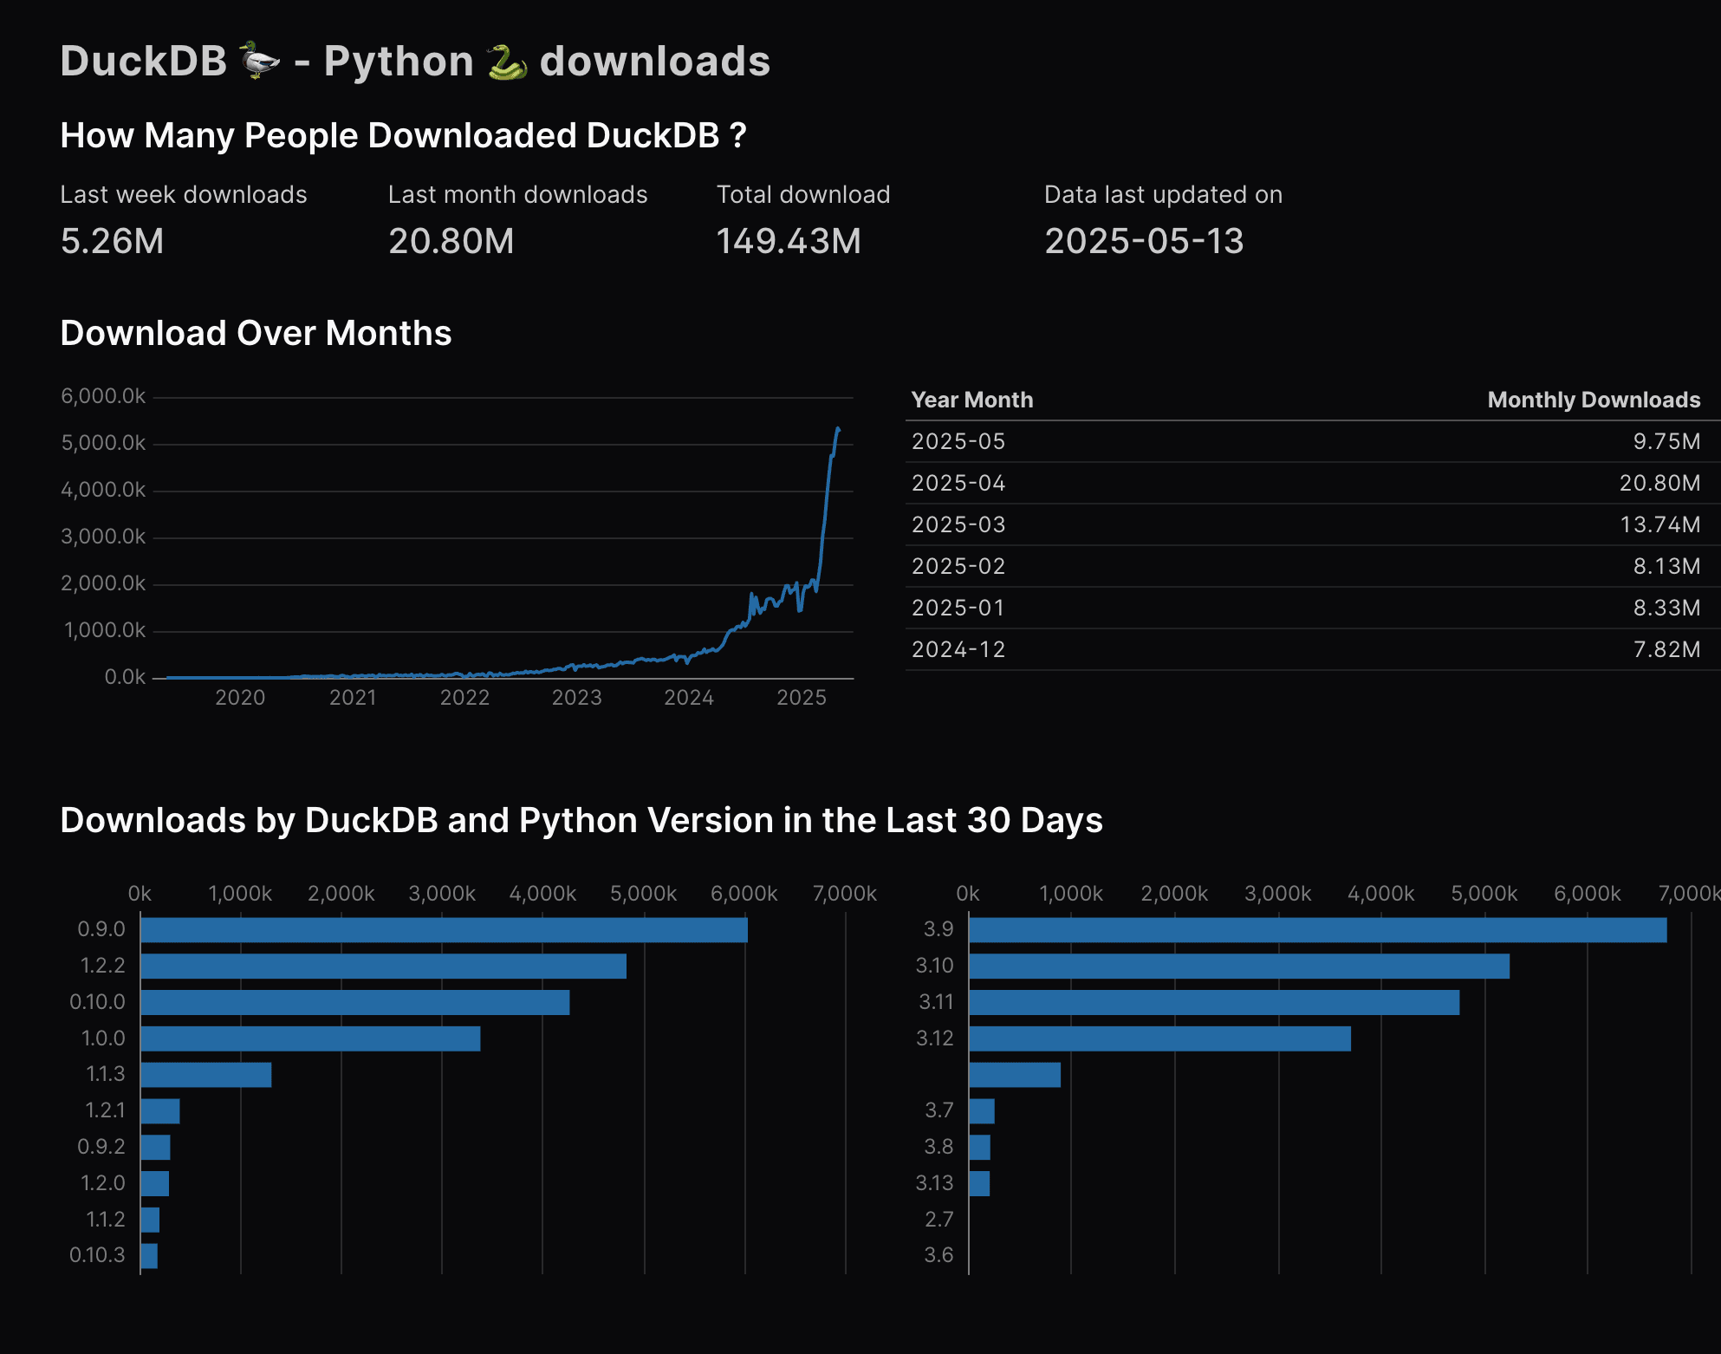Click the 20.80M value in the table

(1659, 483)
